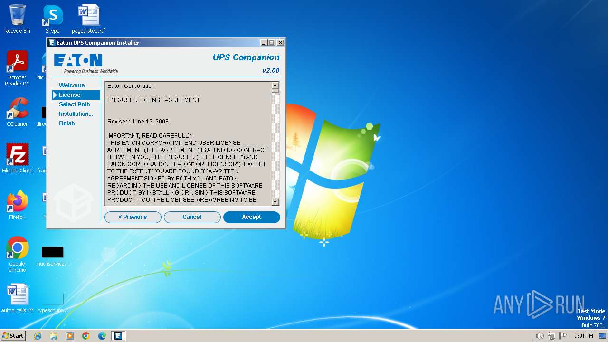Click 'IMPORTANT, READ CAREFULLY.' line

149,136
